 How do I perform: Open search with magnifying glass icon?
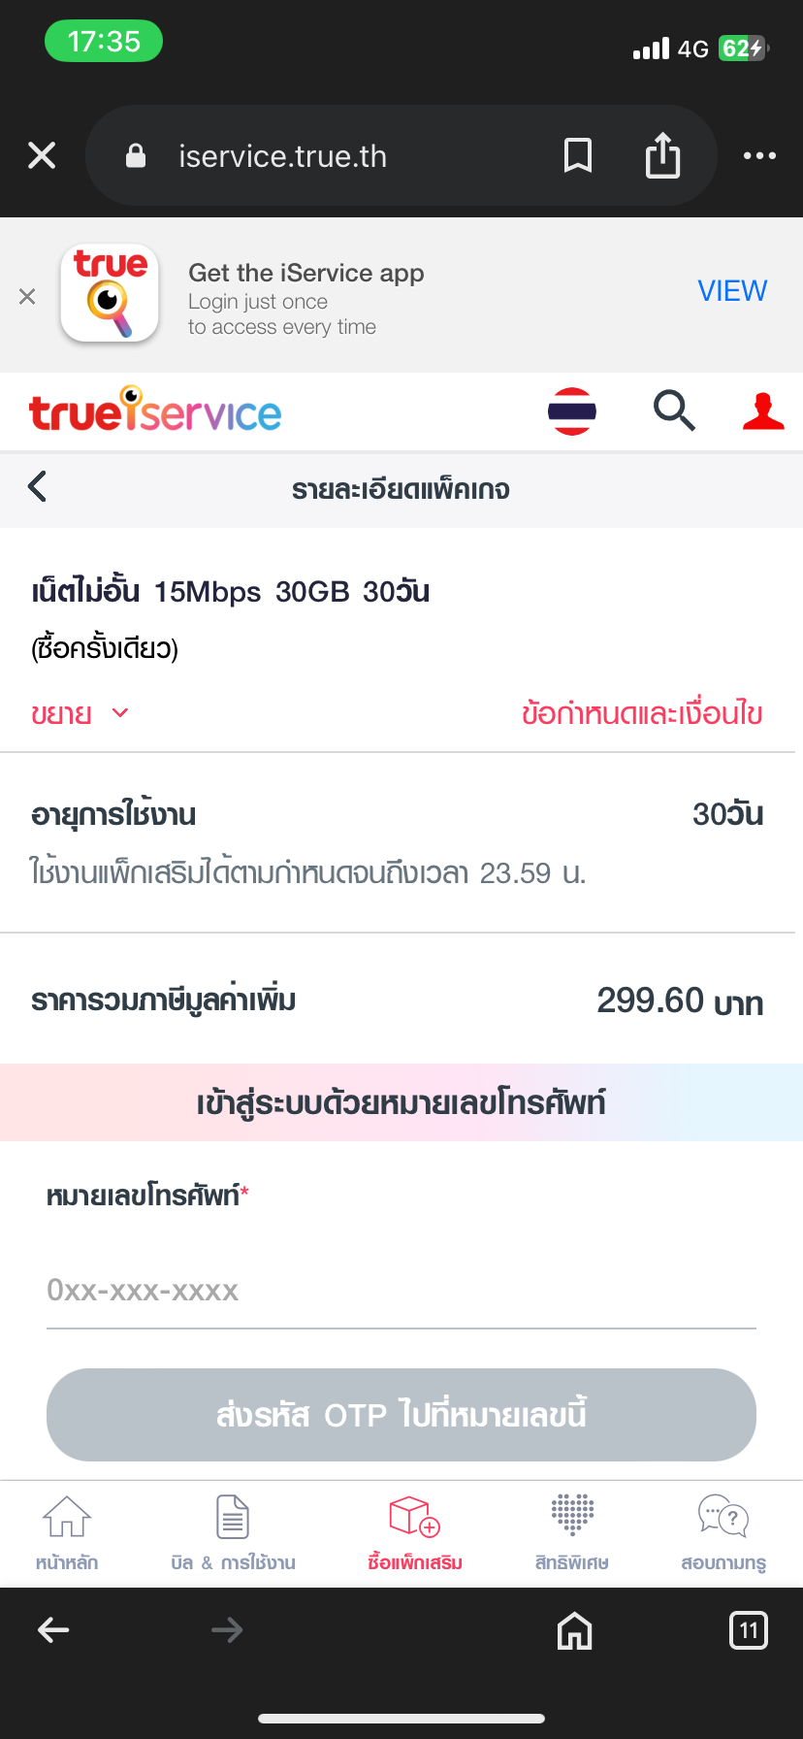click(x=674, y=410)
